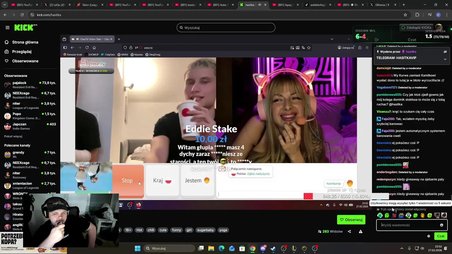
Task: Click the KICK logo
Action: point(25,28)
